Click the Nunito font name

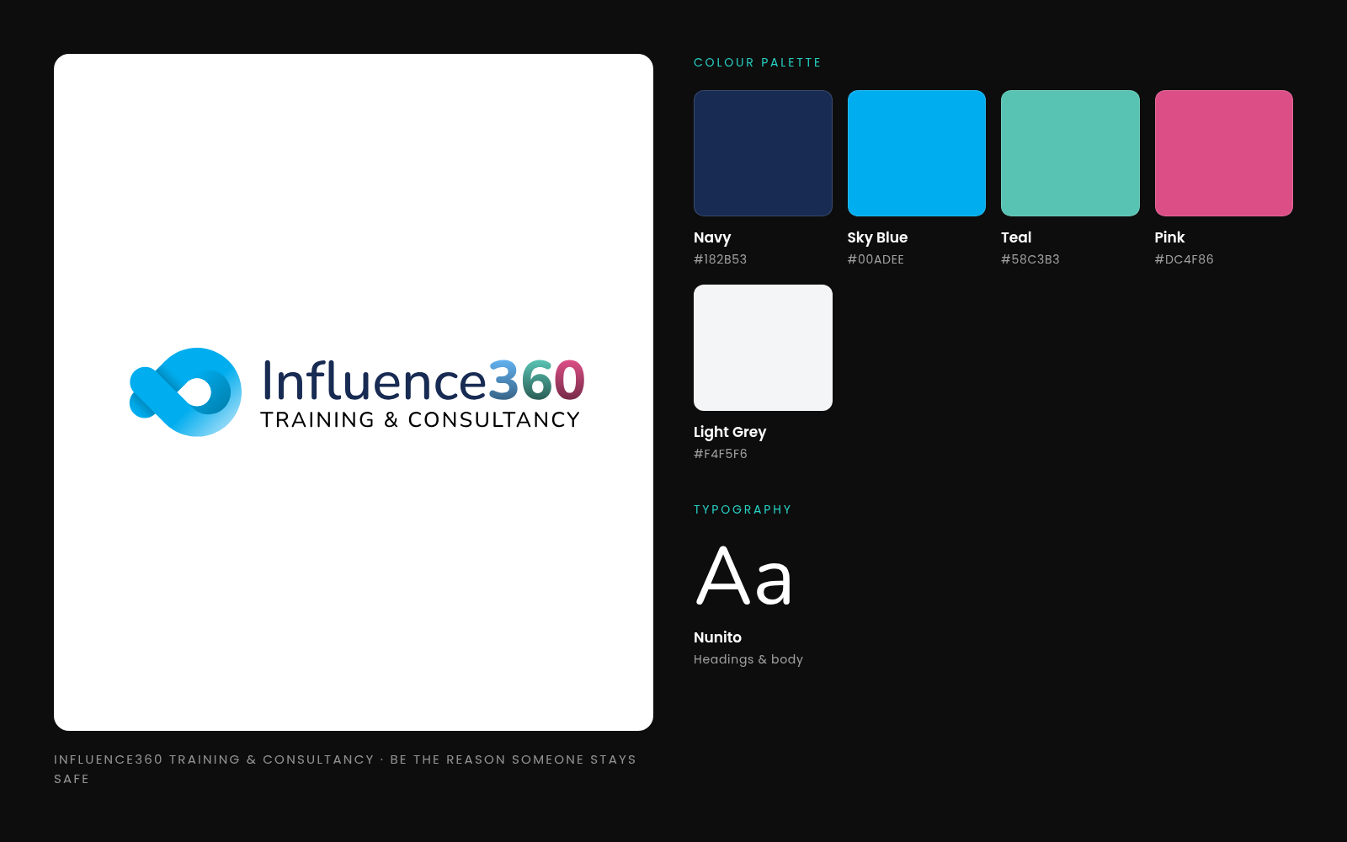point(717,637)
